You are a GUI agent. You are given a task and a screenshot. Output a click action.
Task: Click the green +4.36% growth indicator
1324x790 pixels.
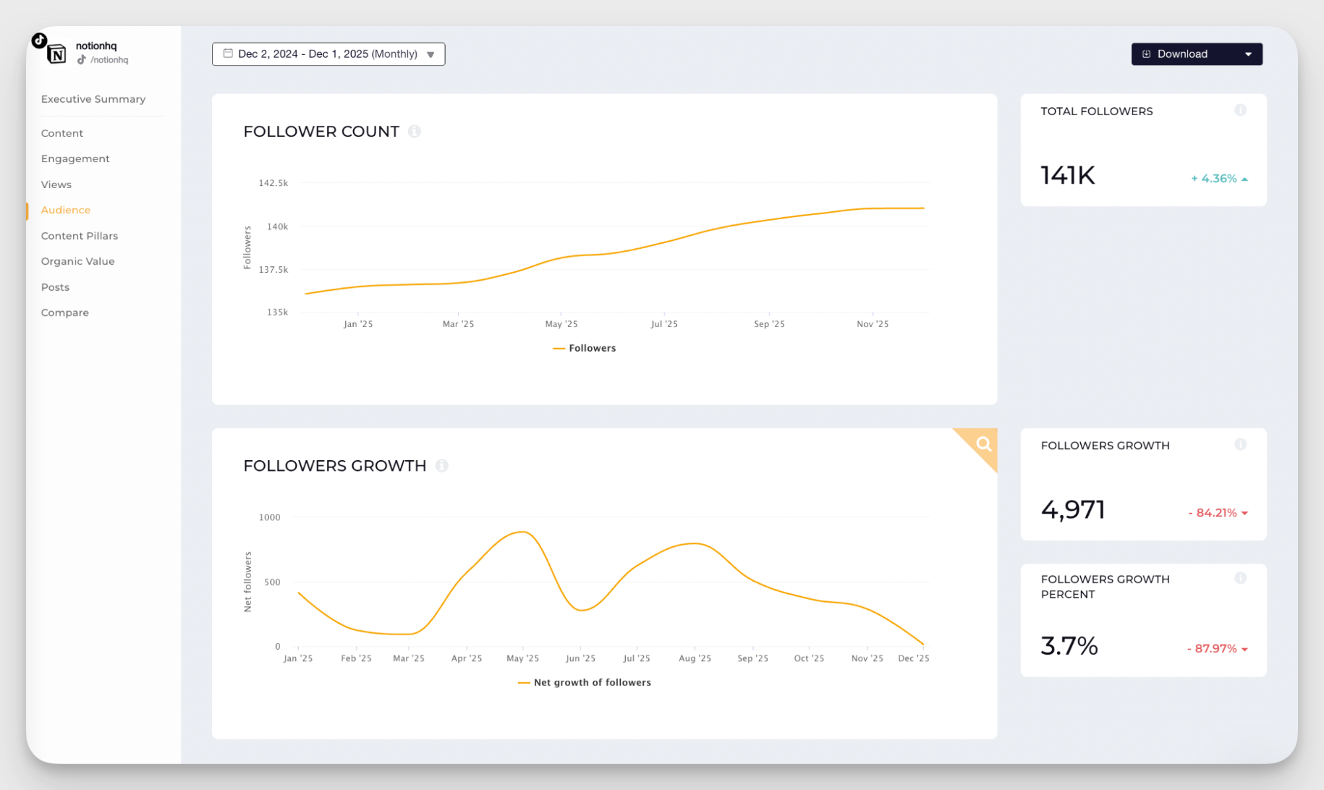click(1217, 178)
